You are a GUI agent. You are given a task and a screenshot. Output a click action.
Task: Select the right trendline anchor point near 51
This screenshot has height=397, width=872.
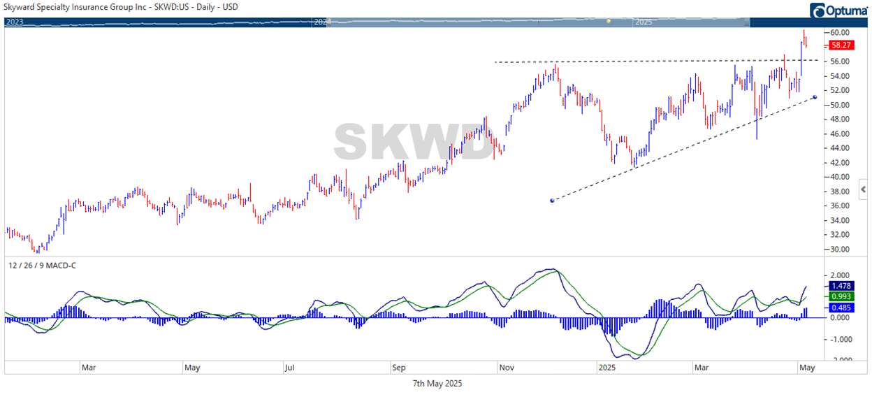[815, 97]
